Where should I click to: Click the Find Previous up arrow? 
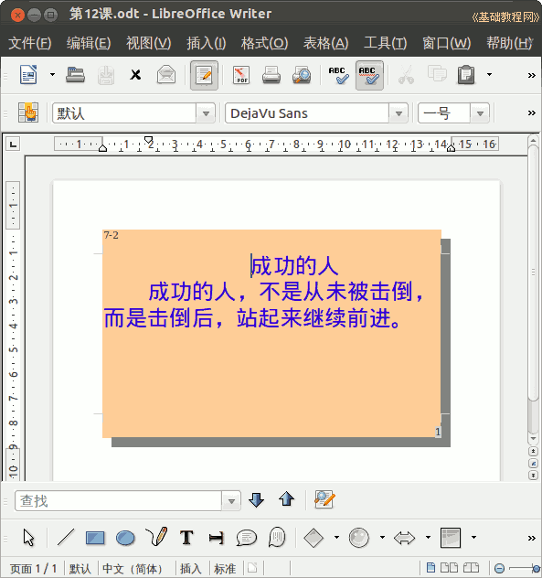(x=286, y=500)
